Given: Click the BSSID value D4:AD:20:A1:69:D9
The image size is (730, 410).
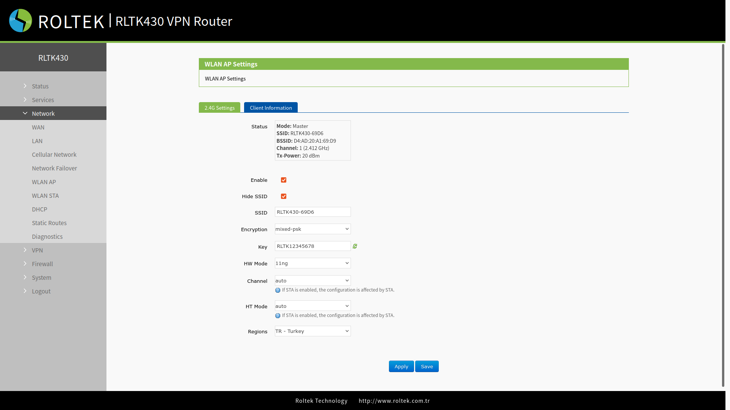Looking at the screenshot, I should coord(315,141).
